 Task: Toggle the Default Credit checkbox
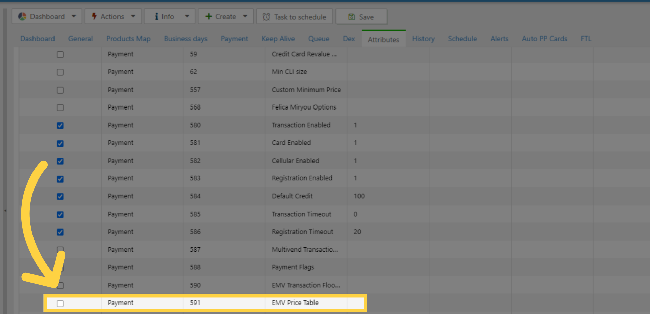point(60,196)
